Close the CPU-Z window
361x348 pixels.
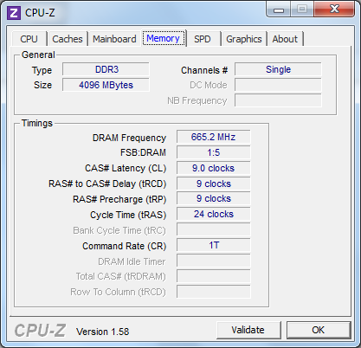(334, 10)
